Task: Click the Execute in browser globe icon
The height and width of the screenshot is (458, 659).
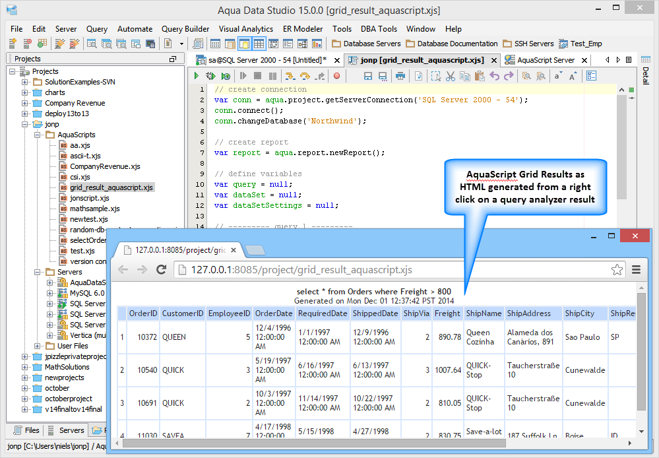Action: tap(226, 76)
